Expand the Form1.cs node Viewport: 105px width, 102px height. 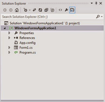click(x=9, y=48)
